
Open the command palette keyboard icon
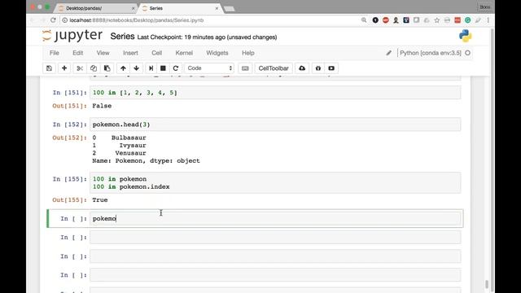pos(245,68)
